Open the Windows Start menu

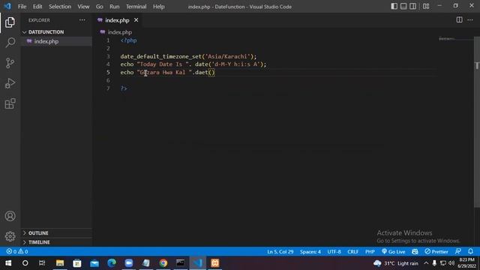[x=8, y=263]
